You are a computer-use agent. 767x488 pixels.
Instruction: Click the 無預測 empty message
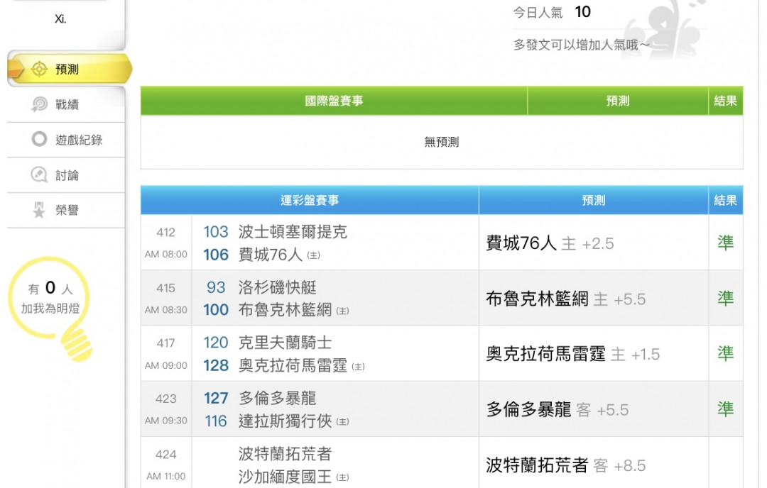click(442, 142)
